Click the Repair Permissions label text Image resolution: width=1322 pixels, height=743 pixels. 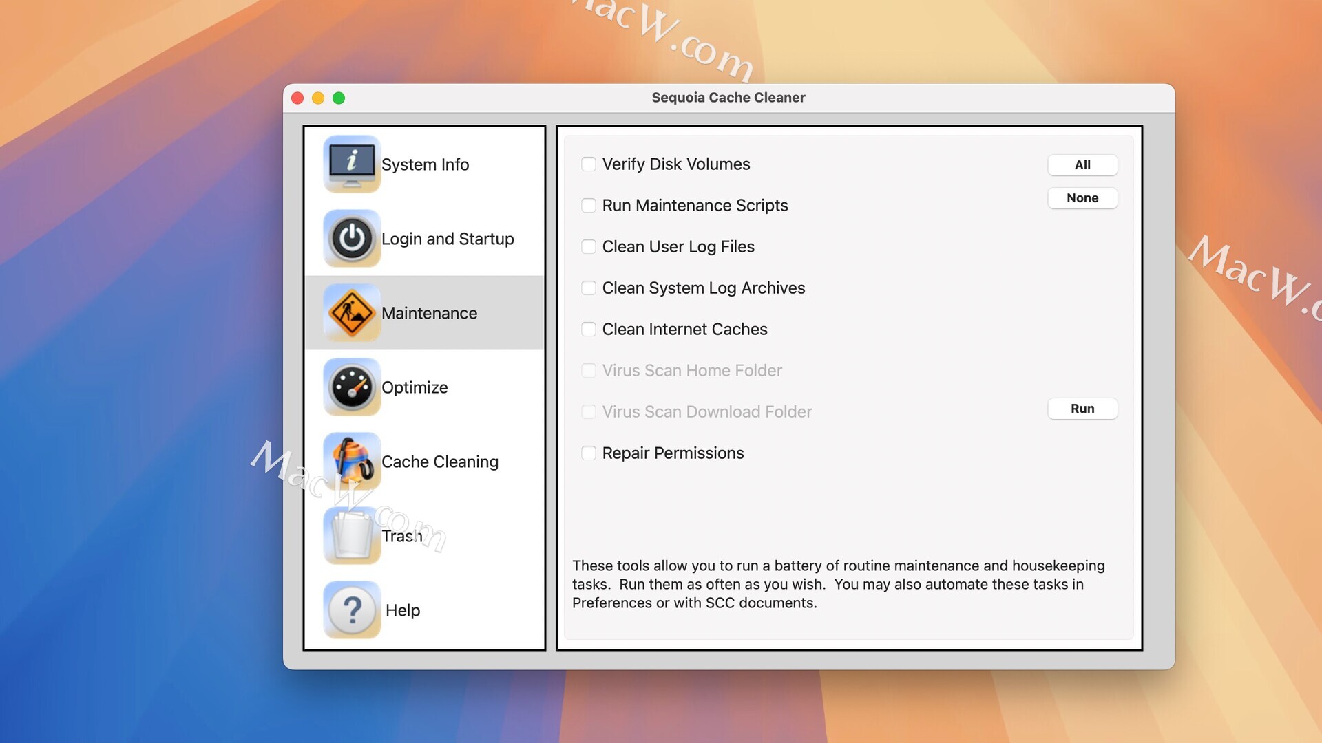coord(673,453)
